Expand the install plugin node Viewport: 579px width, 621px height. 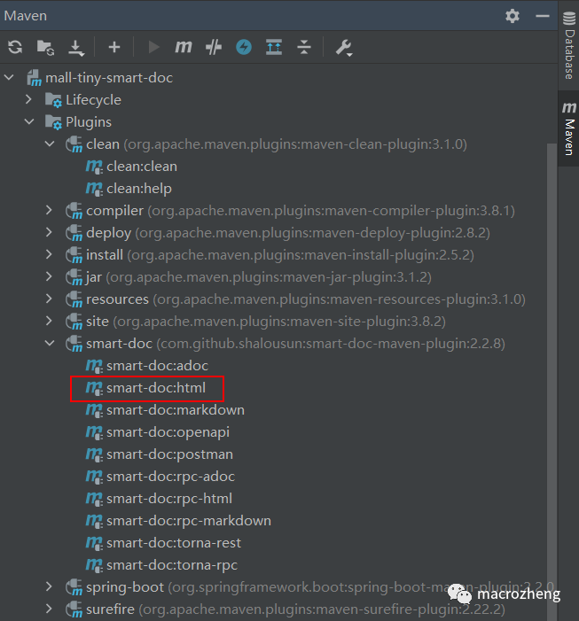[x=49, y=254]
